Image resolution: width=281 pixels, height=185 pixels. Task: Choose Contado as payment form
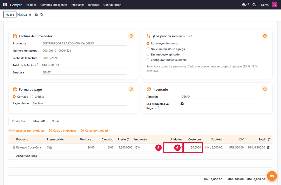pos(14,97)
